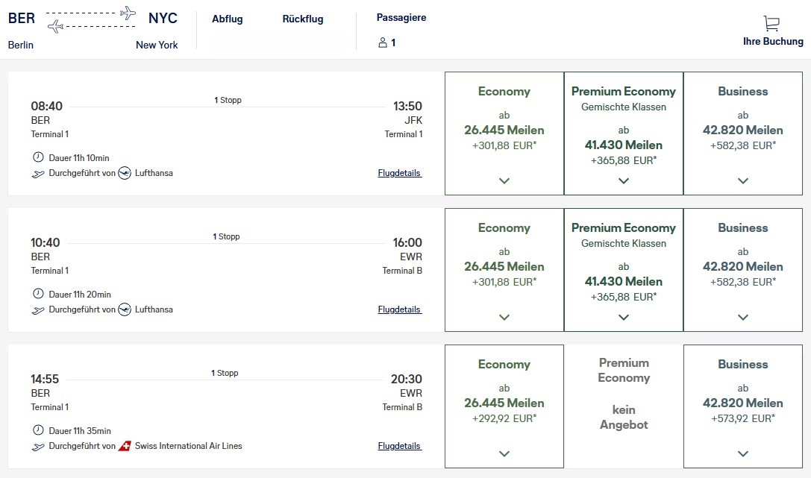Switch to the Rückflug tab
The width and height of the screenshot is (811, 478).
(x=302, y=19)
